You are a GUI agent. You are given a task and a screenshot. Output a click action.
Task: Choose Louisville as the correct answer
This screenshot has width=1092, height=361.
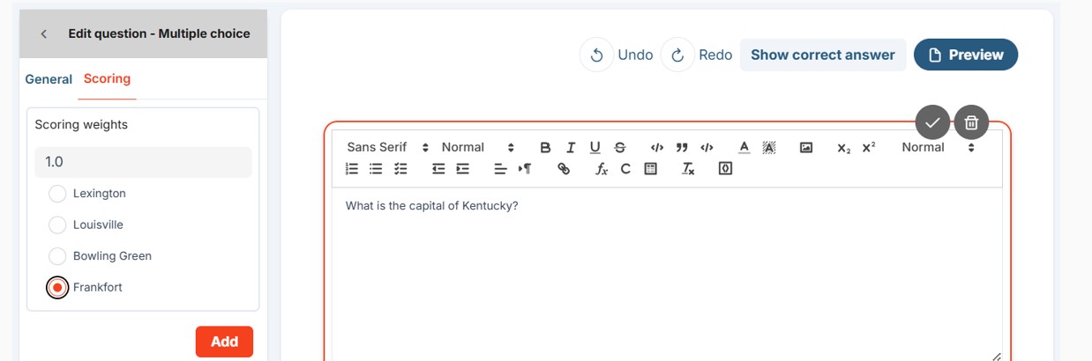pyautogui.click(x=57, y=225)
